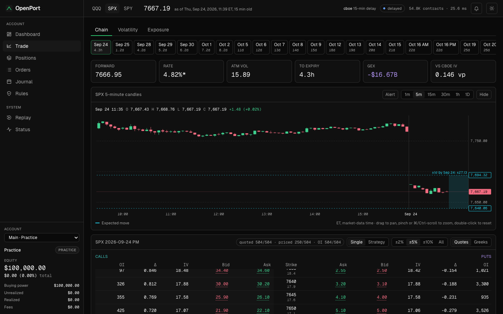503x314 pixels.
Task: Click put bid 4.00 at strike 7645
Action: tap(382, 297)
